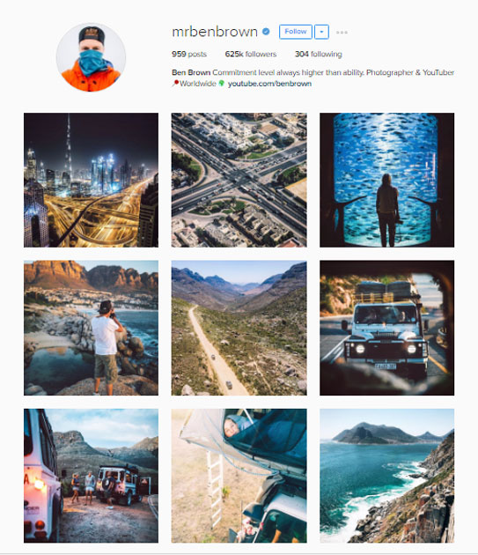View the 625k followers list
This screenshot has height=555, width=478.
click(x=251, y=54)
